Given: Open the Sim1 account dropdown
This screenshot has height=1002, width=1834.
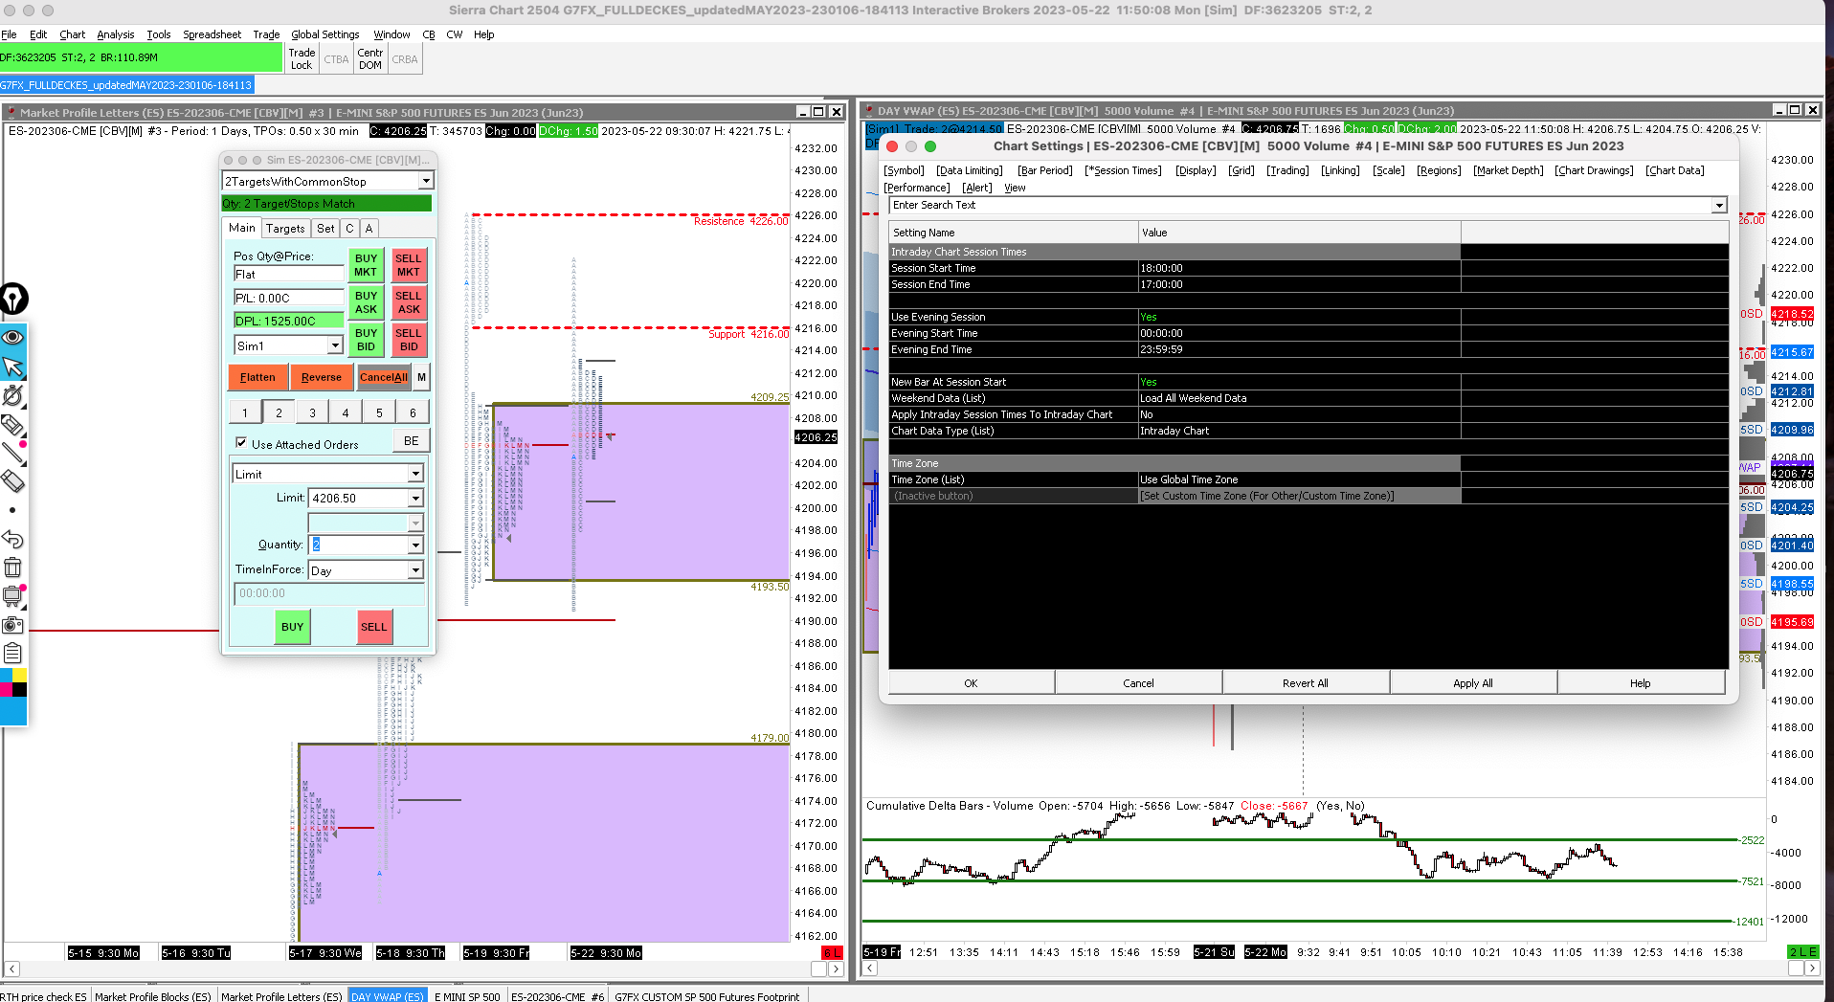Looking at the screenshot, I should click(x=335, y=345).
